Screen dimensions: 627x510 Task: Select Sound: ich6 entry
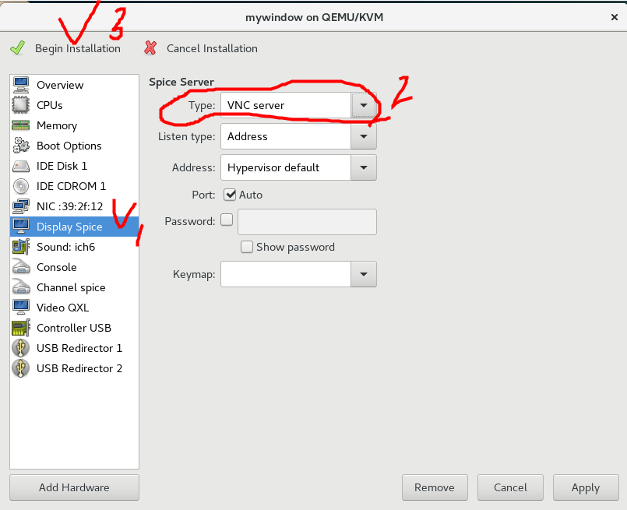click(x=74, y=247)
